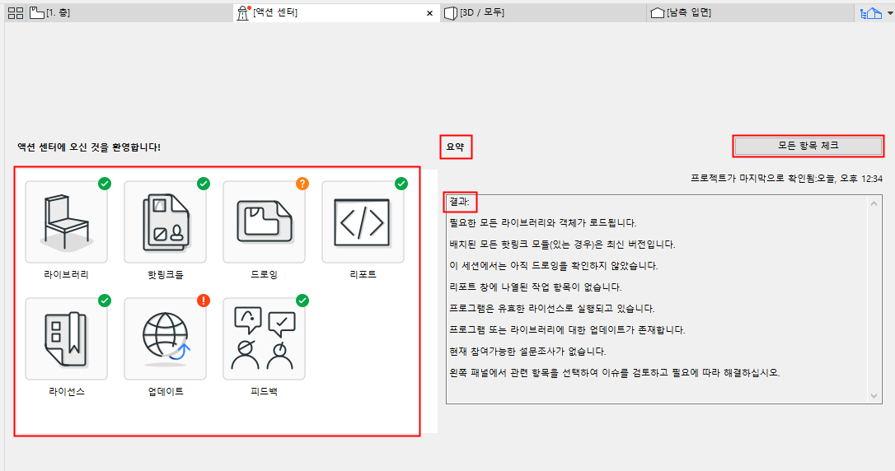Click green check badge on 리포트 tile
Viewport: 895px width, 471px height.
click(401, 184)
